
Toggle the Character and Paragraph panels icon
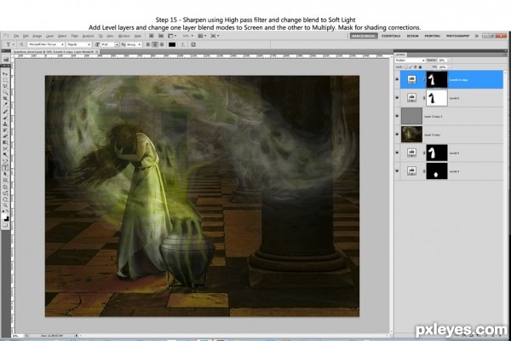193,44
